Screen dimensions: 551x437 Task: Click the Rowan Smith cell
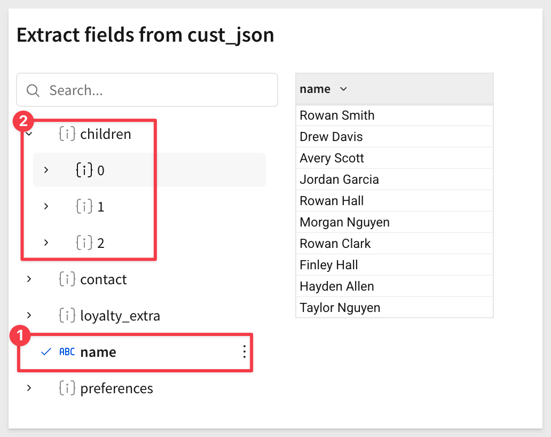pyautogui.click(x=394, y=115)
